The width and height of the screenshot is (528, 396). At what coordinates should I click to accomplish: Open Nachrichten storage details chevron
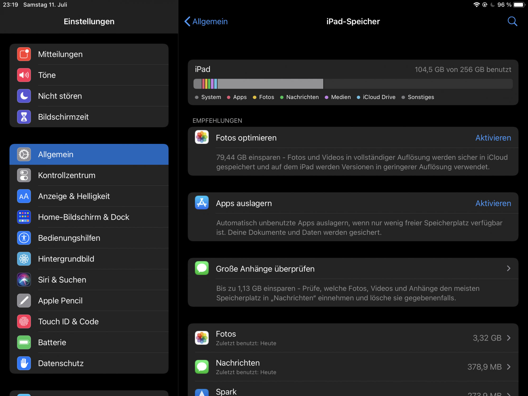tap(508, 367)
